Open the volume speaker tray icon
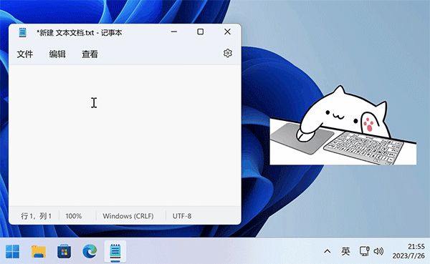Viewport: 430px width, 264px height. pyautogui.click(x=378, y=251)
